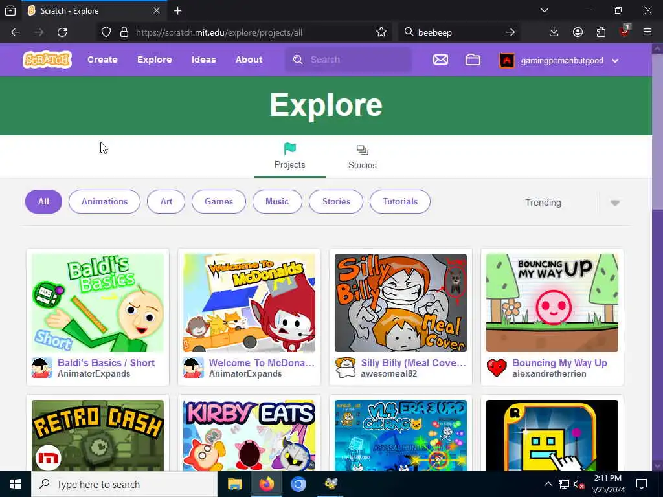This screenshot has height=497, width=663.
Task: Click the uBlock Origin extension icon
Action: pos(624,31)
